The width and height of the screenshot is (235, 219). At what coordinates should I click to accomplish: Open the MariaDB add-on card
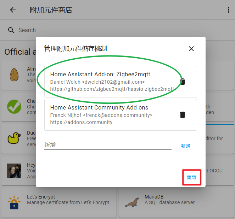point(176,203)
